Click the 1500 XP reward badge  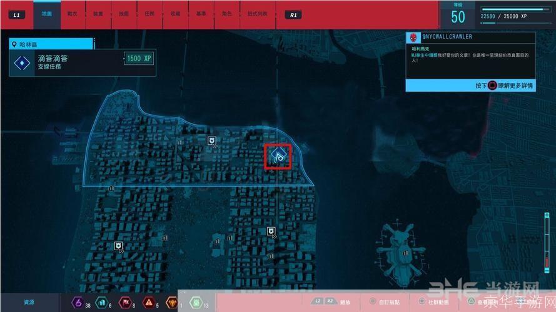click(x=139, y=59)
